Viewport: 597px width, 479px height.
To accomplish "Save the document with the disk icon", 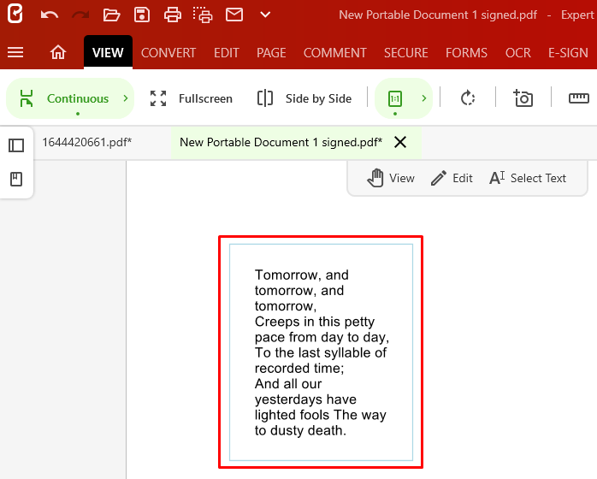I will point(142,15).
